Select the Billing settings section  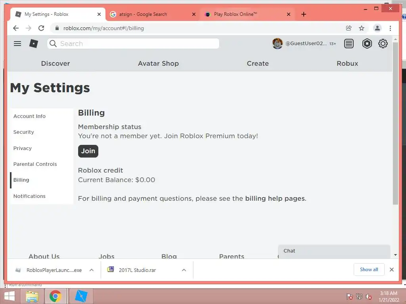[x=41, y=180]
